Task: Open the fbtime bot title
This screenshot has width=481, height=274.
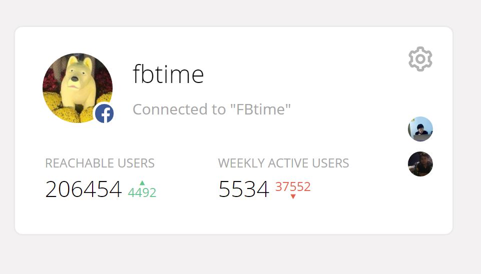Action: [x=168, y=74]
